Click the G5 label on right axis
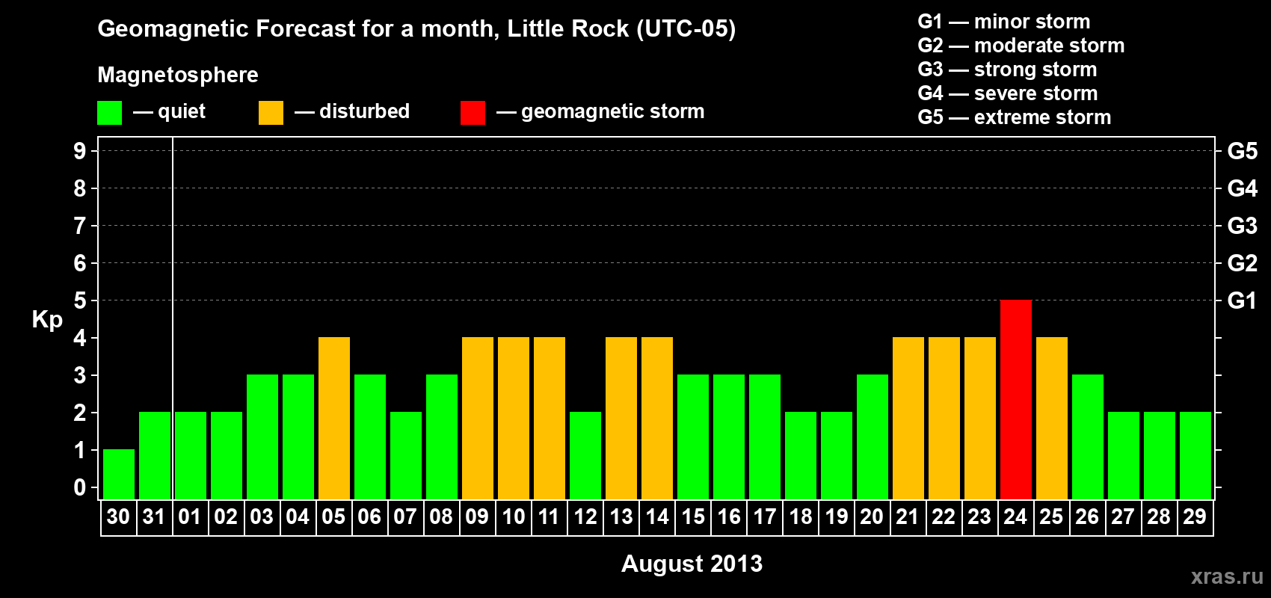Image resolution: width=1271 pixels, height=598 pixels. [1243, 151]
